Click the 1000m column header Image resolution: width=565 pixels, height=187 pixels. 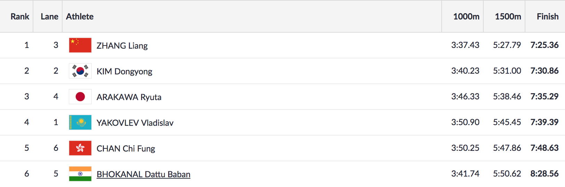[466, 16]
